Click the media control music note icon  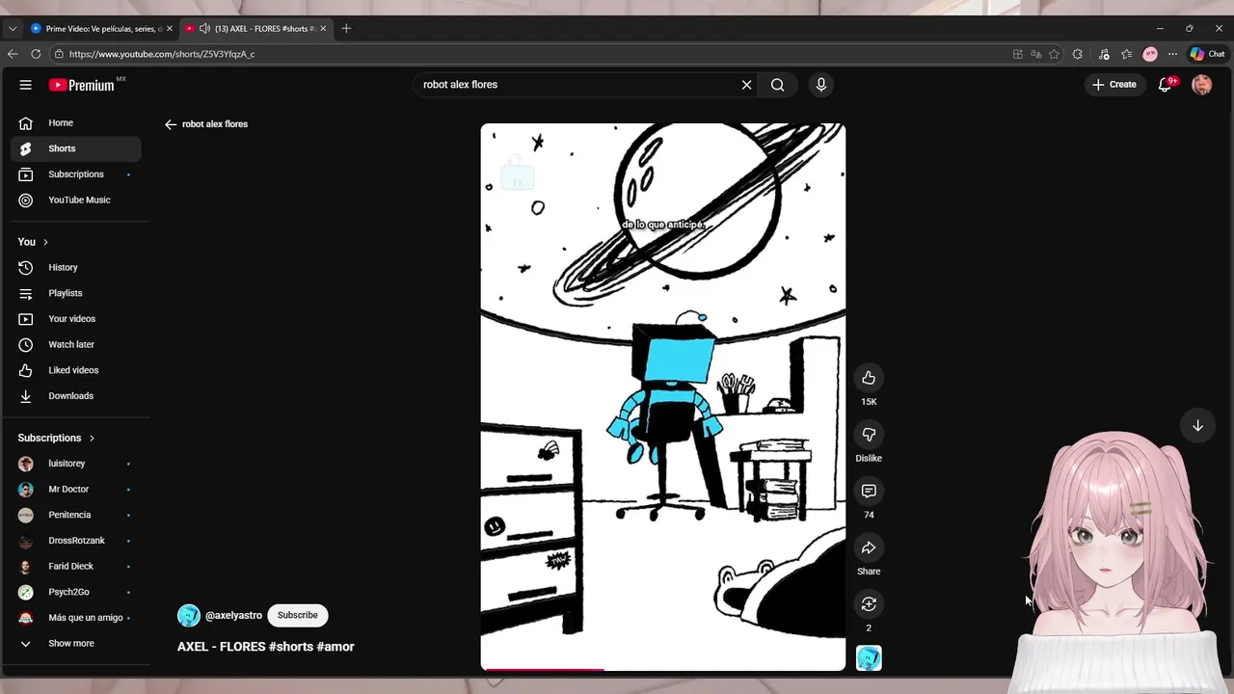(x=1104, y=54)
